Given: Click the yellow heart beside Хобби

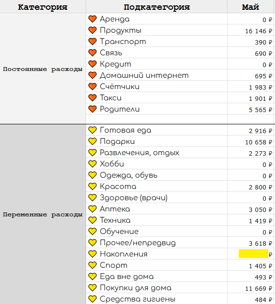Looking at the screenshot, I should pos(92,164).
